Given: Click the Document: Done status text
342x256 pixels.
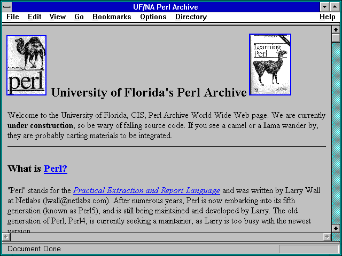Looking at the screenshot, I should (x=34, y=249).
